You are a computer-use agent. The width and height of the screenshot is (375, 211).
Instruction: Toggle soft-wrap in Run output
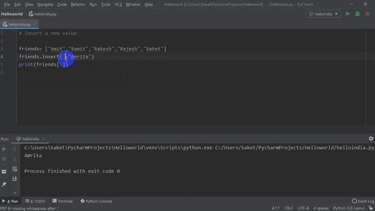coord(15,169)
